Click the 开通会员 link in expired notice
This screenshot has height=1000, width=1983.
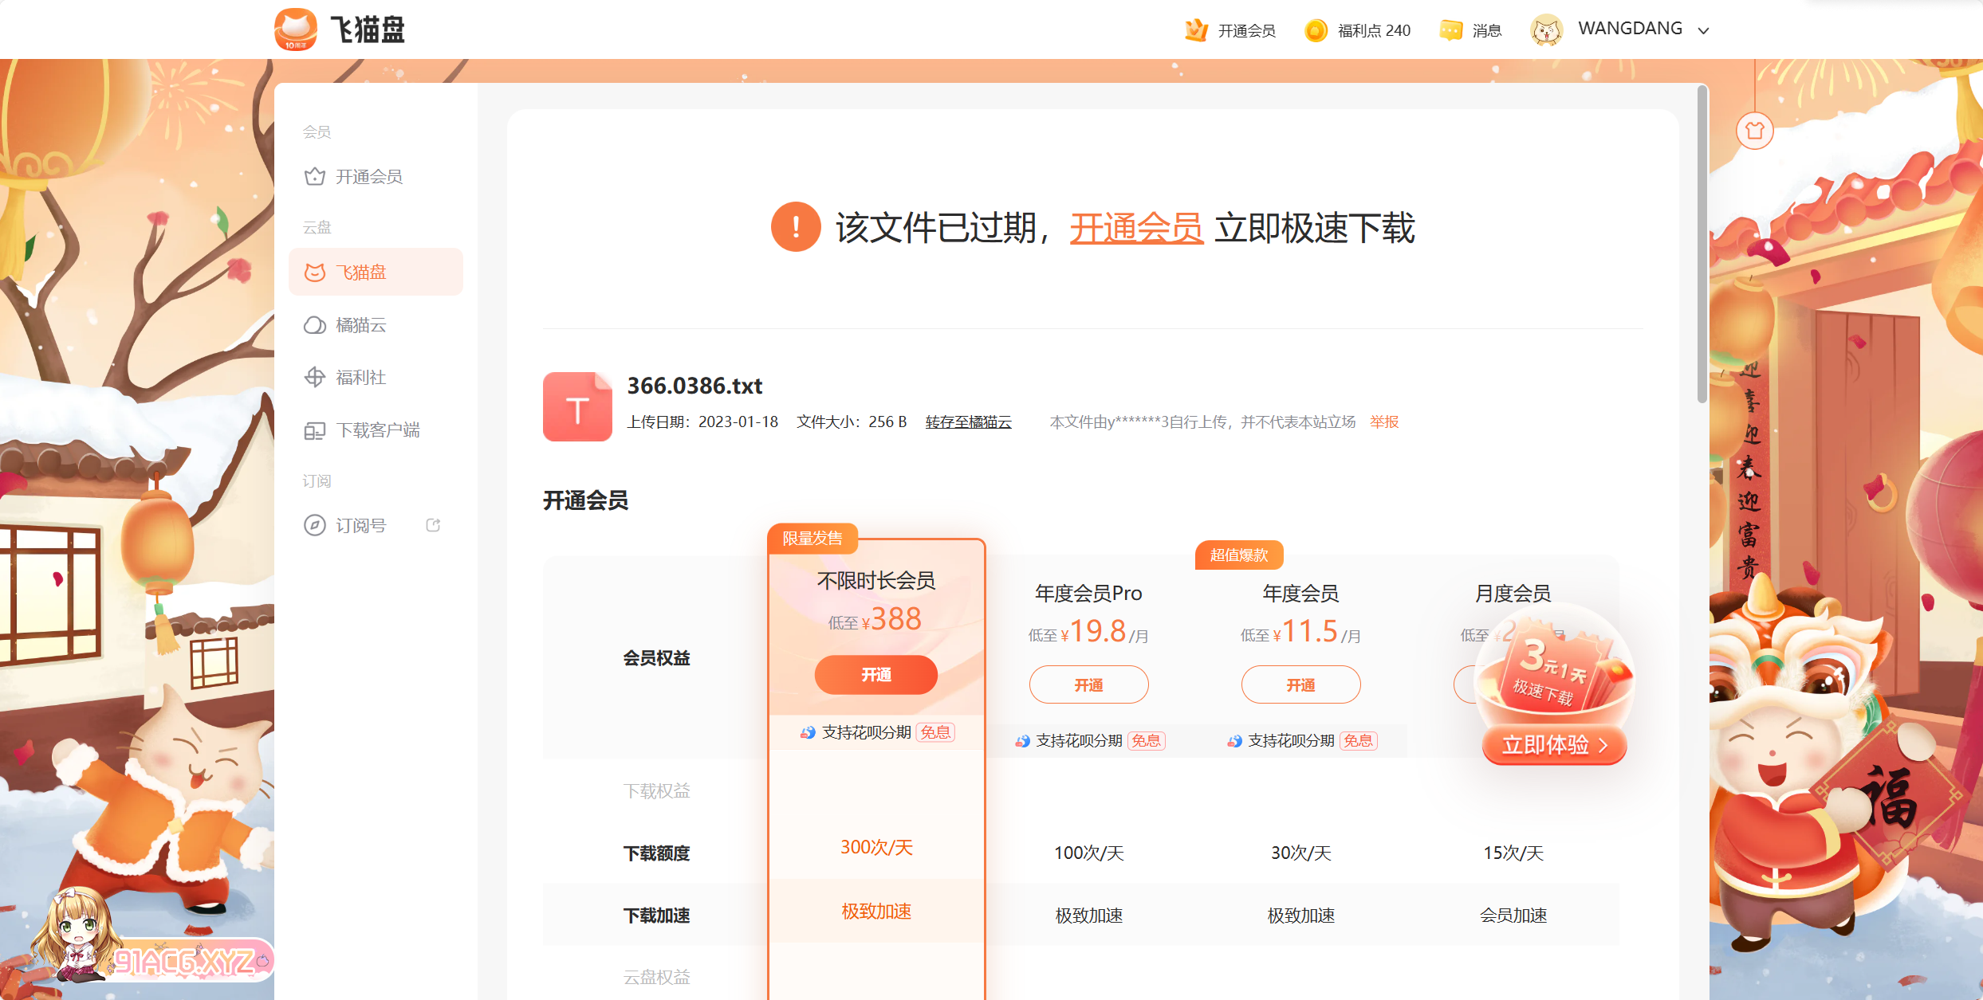click(x=1135, y=228)
